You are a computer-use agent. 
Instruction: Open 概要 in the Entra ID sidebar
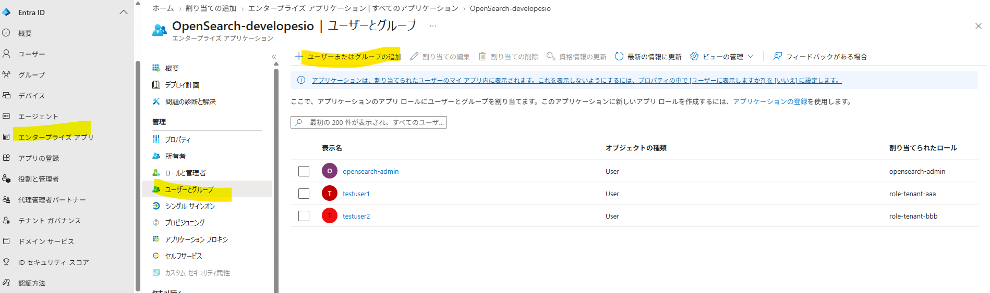click(25, 33)
